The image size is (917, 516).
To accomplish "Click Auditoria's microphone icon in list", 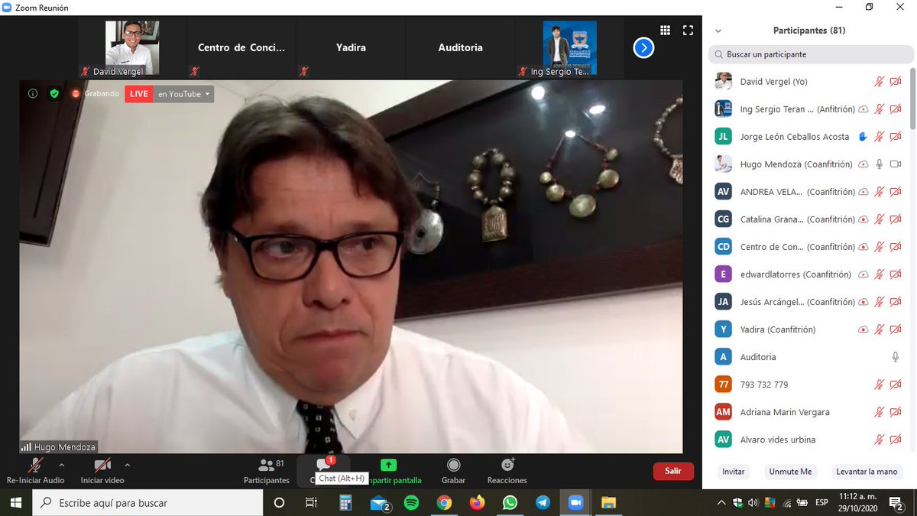I will pos(896,357).
